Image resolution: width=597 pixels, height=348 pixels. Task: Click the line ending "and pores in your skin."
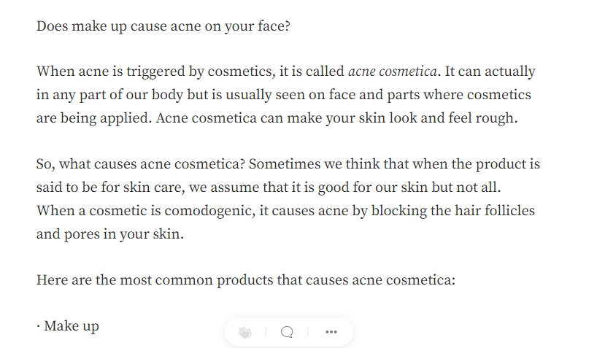pyautogui.click(x=109, y=234)
